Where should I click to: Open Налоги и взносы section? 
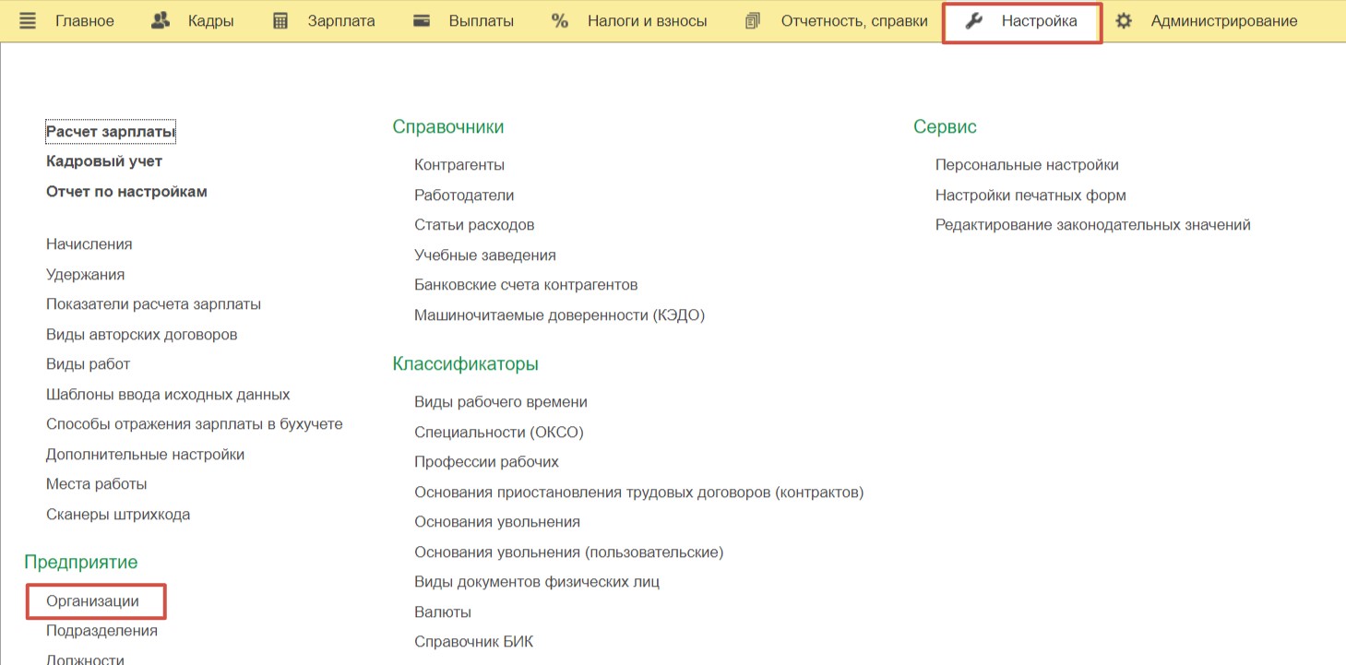pos(648,21)
